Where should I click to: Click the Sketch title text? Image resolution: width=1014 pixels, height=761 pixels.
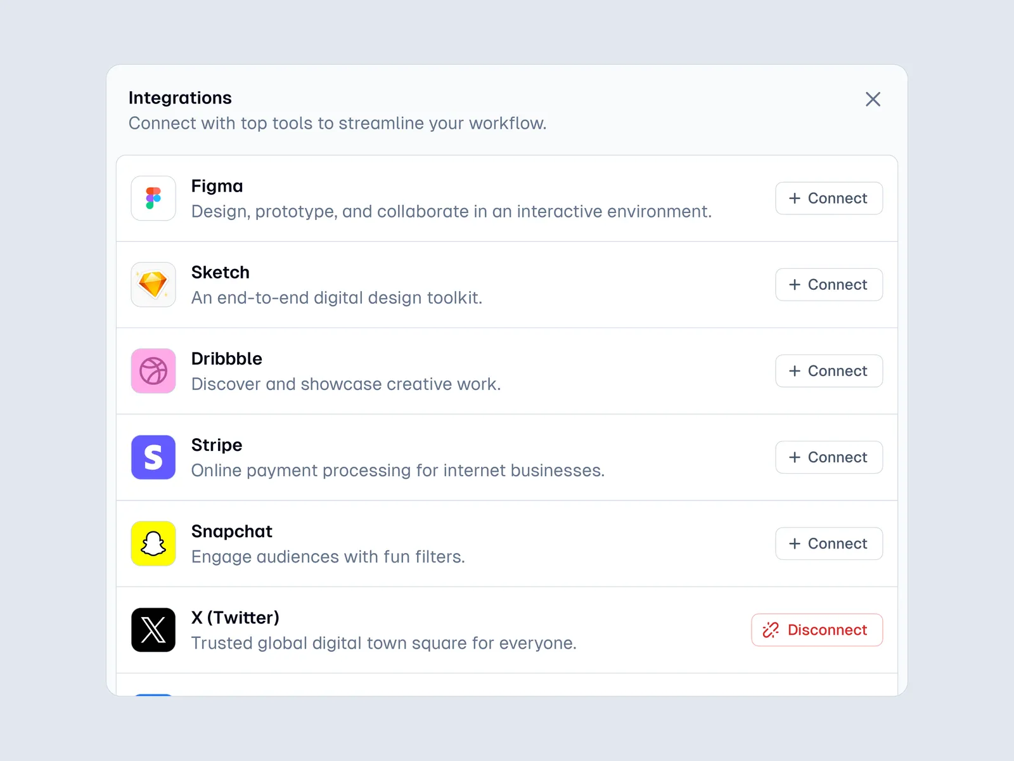click(220, 273)
